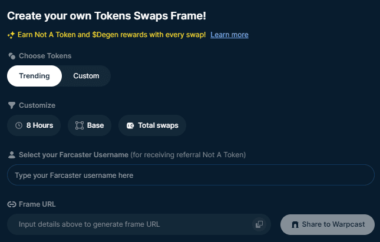Click the person icon beside Farcaster Username label
The width and height of the screenshot is (380, 242).
tap(11, 155)
